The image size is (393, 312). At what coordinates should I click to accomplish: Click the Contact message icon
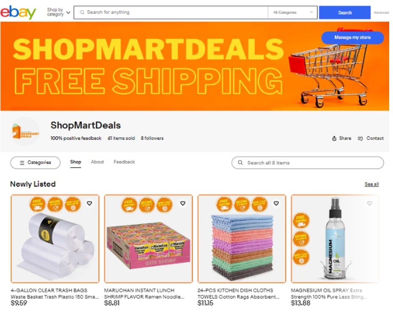360,138
